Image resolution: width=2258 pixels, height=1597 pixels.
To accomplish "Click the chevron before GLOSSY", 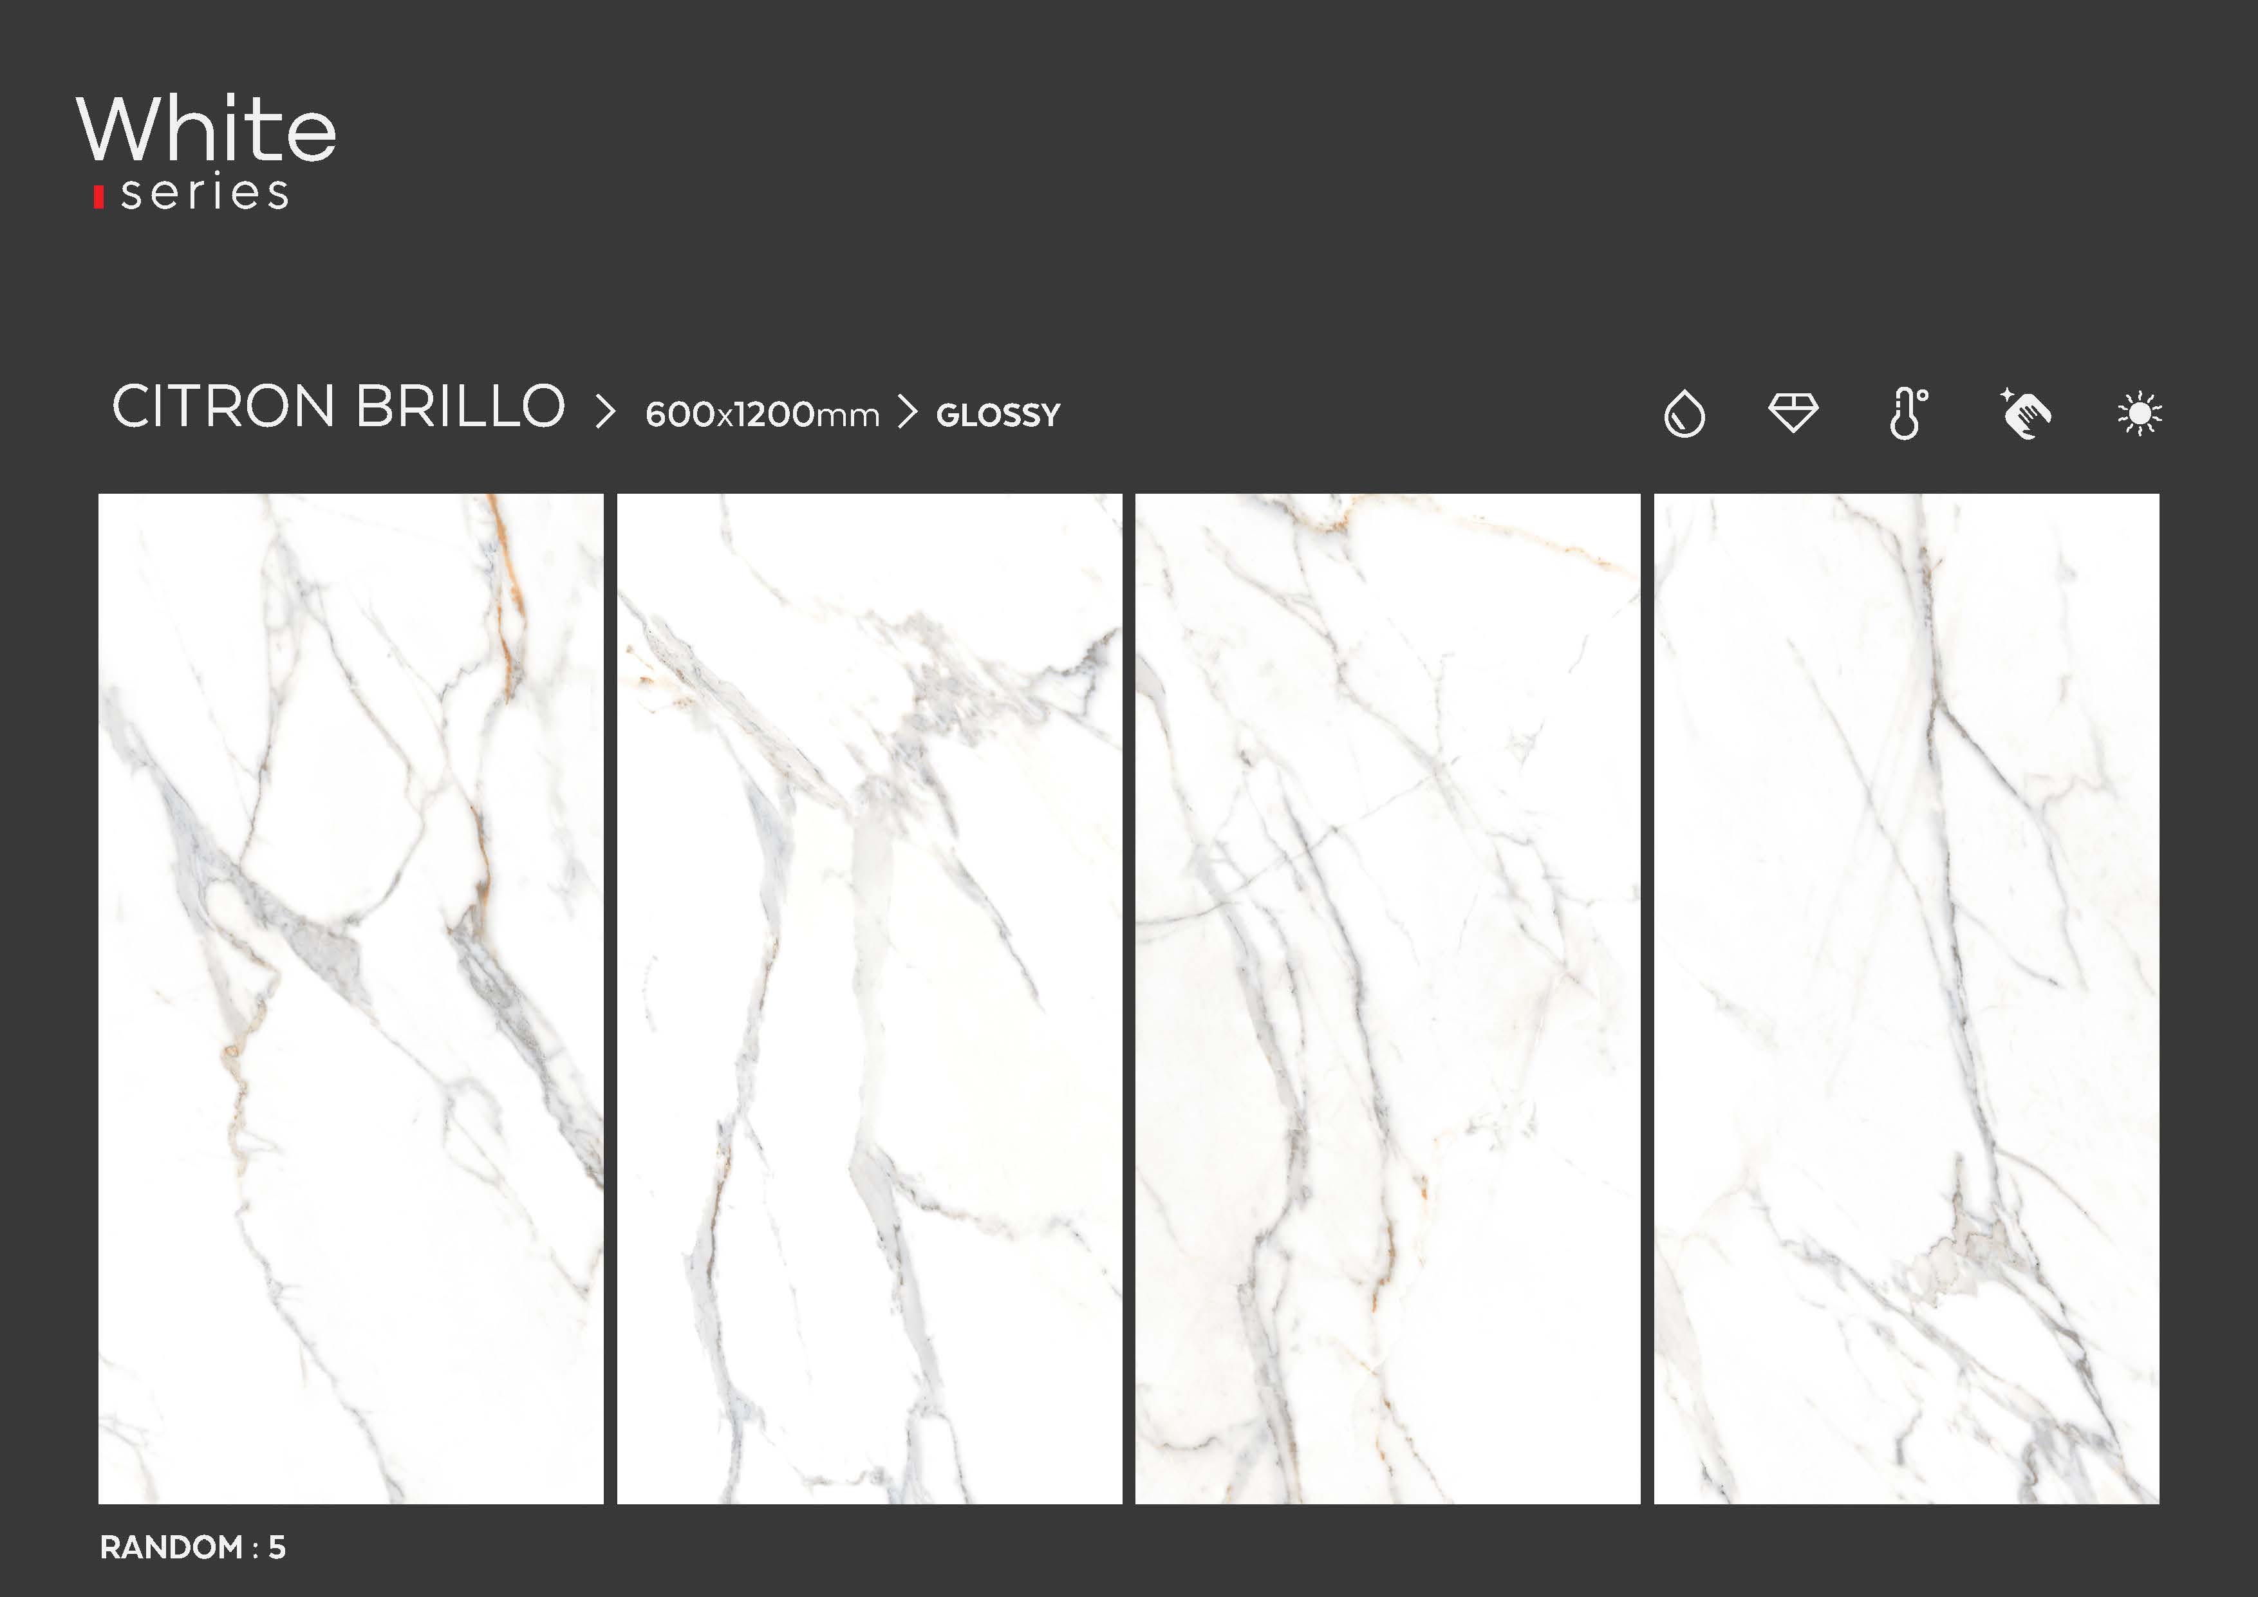I will 908,411.
